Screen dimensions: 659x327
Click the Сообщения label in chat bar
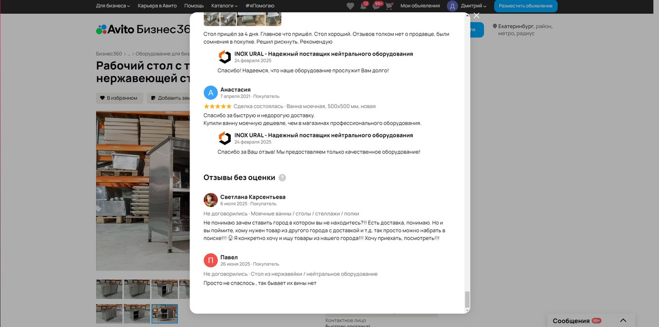pyautogui.click(x=571, y=321)
